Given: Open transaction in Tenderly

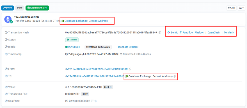Looking at the screenshot, I should coord(229,33).
